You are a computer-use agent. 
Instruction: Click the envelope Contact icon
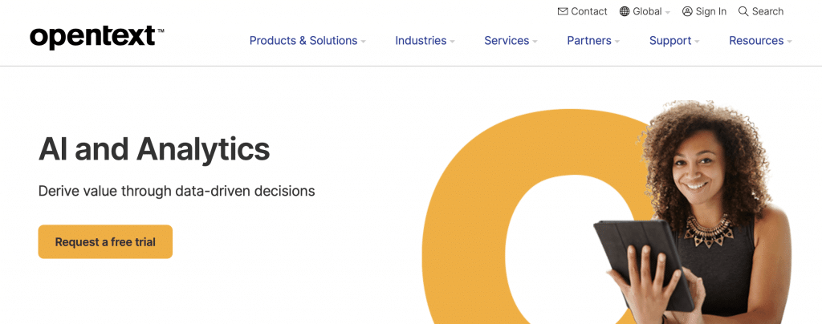tap(563, 11)
